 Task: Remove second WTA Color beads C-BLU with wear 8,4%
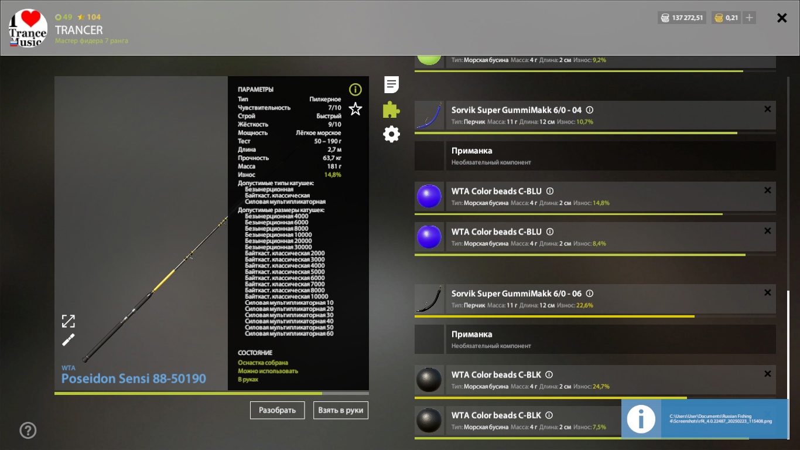tap(768, 231)
